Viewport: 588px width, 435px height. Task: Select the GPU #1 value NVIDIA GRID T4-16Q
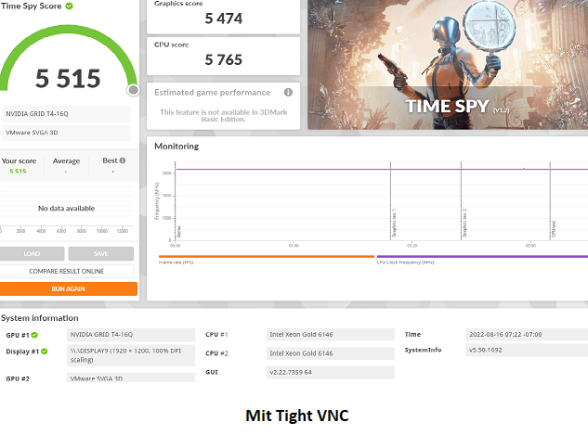click(x=131, y=335)
